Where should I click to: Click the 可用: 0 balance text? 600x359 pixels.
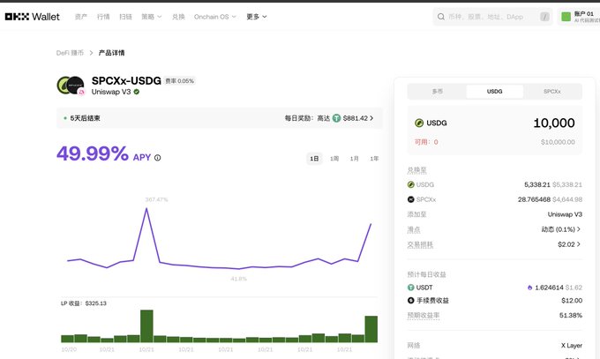(426, 142)
